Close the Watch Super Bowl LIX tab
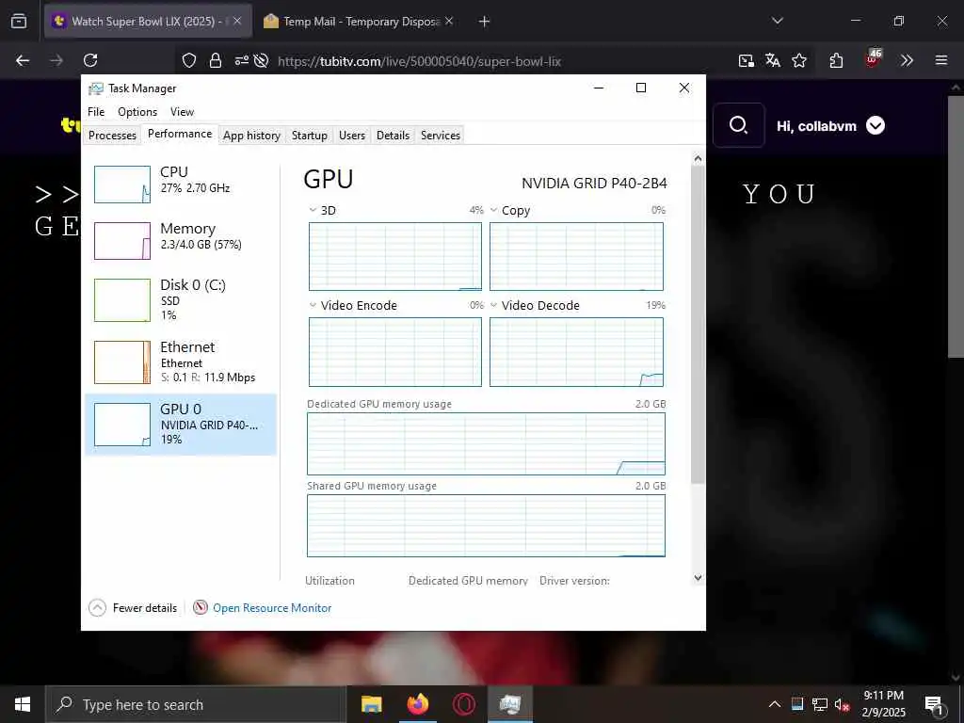 pyautogui.click(x=237, y=21)
